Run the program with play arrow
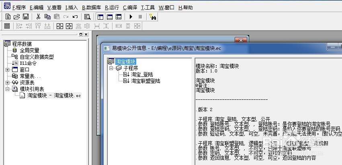This screenshot has height=165, width=342. coord(131,16)
